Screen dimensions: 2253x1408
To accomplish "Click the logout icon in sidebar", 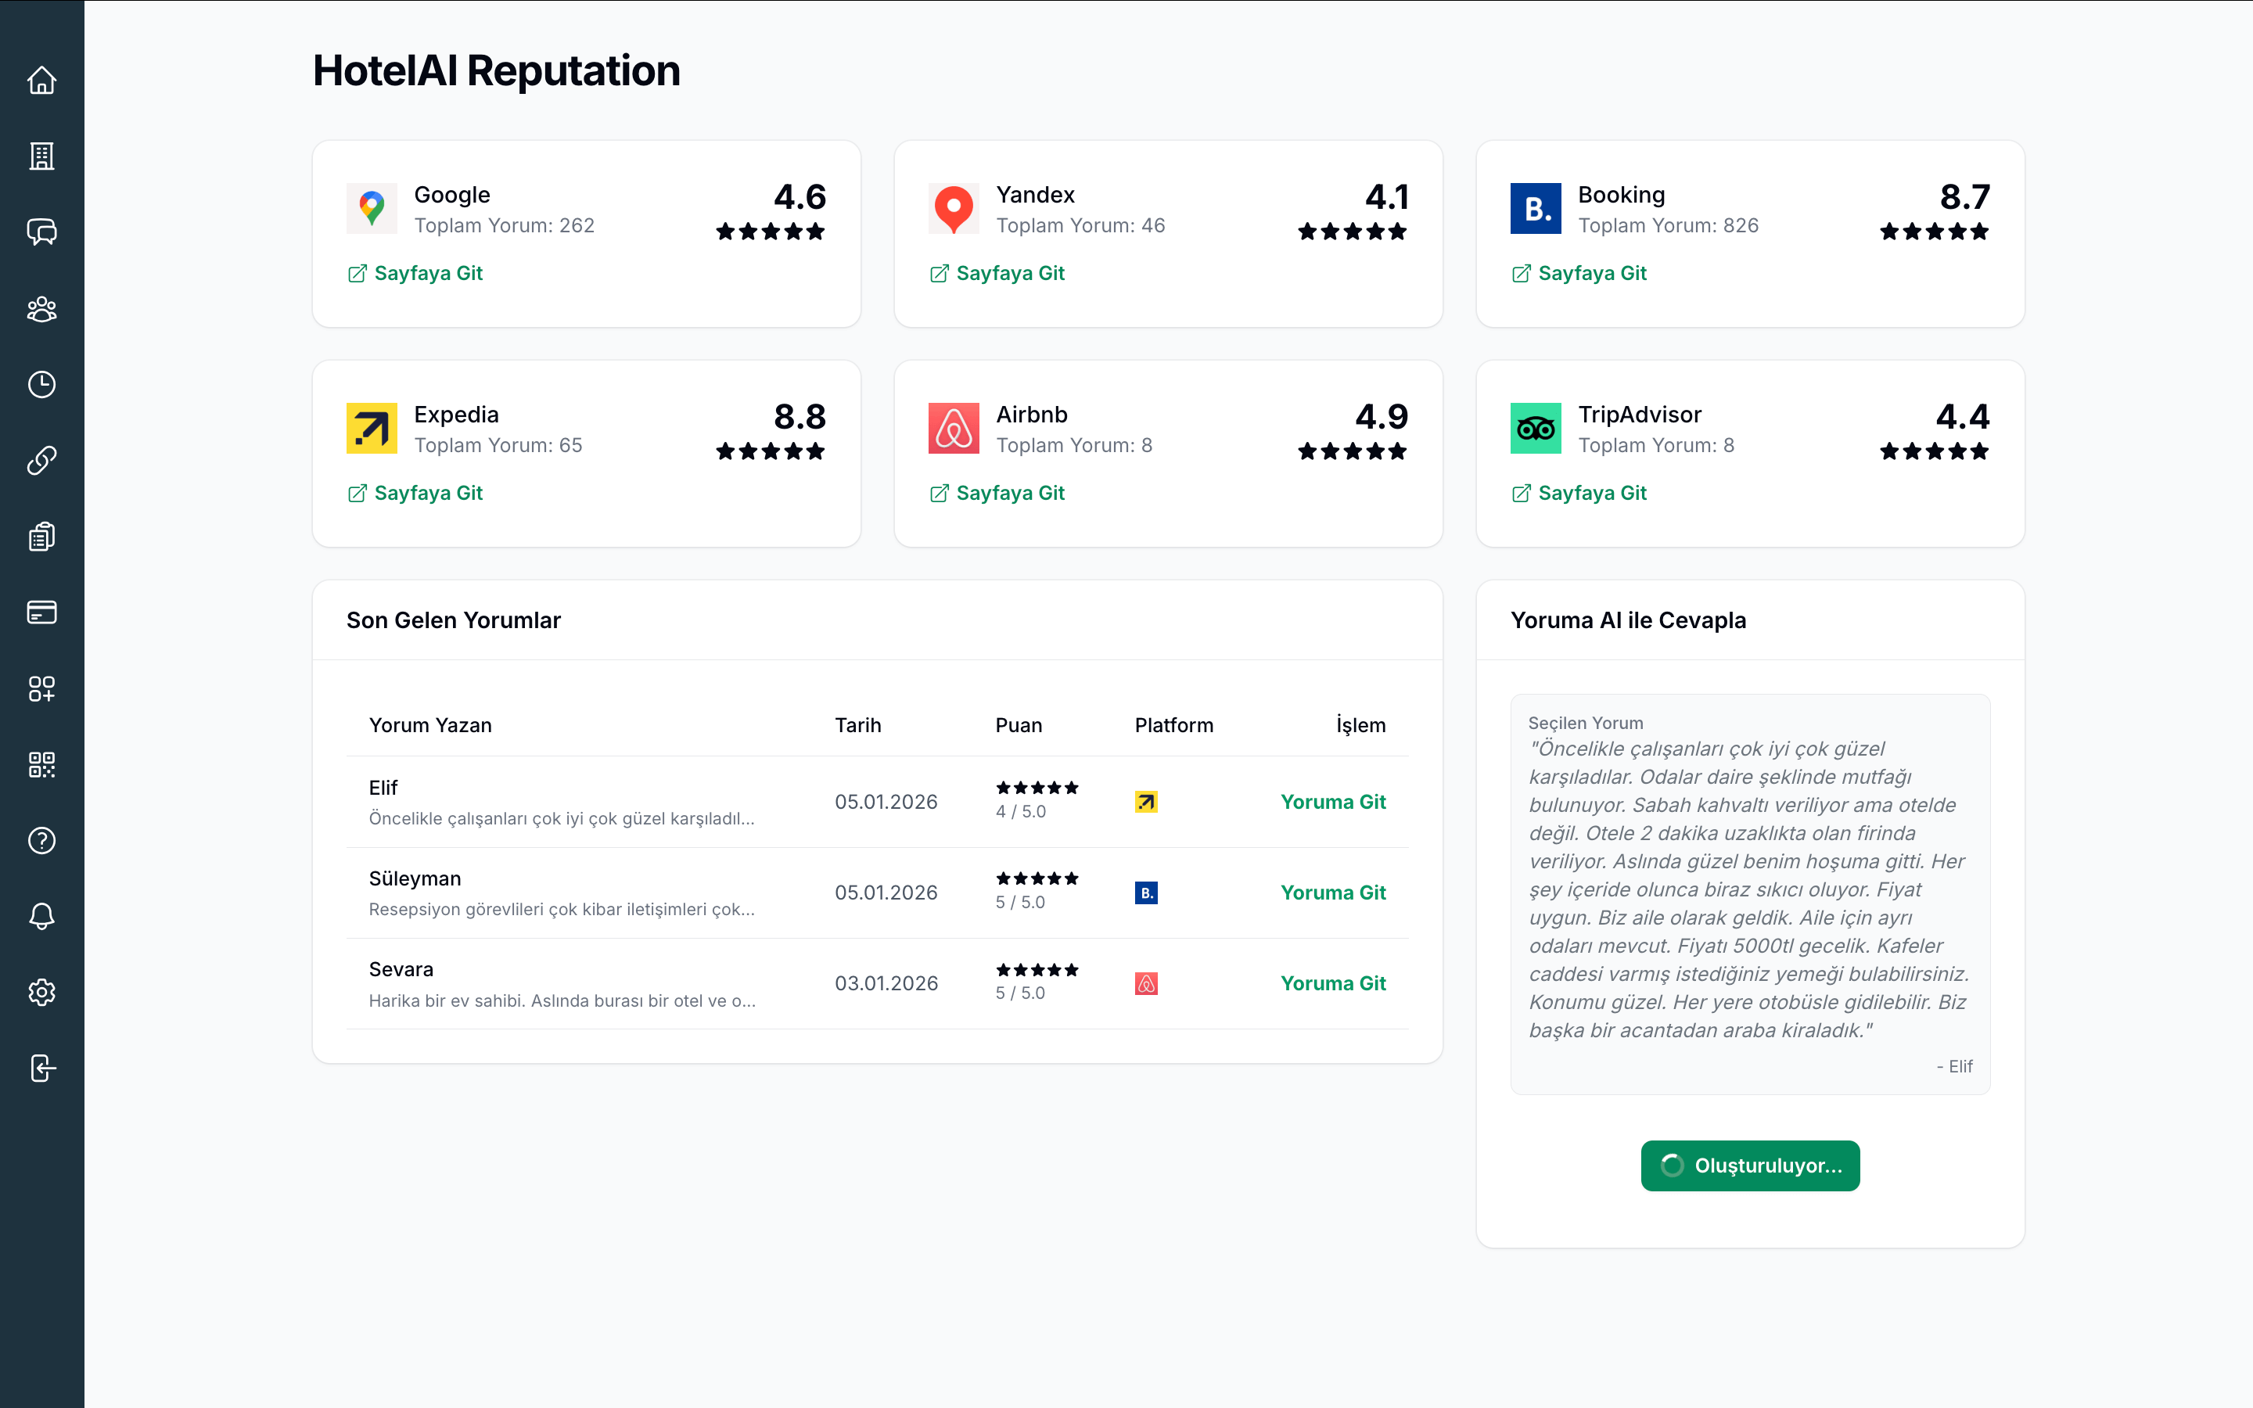I will click(42, 1068).
